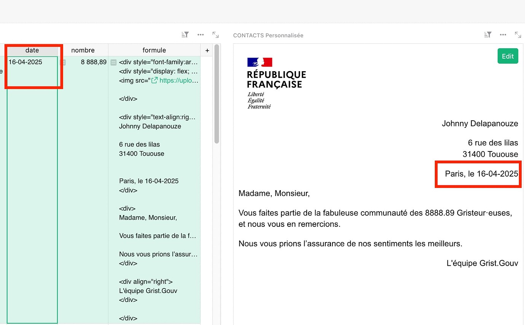Select the date column header
525x325 pixels.
32,50
